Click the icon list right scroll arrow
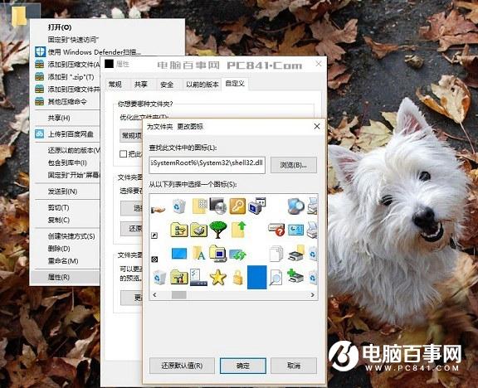Screen dimensions: 478x388 [313, 295]
